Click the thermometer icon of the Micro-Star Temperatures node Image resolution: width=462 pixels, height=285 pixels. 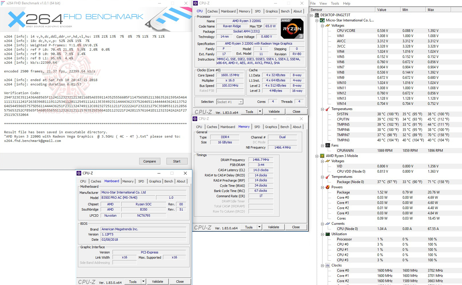click(328, 109)
